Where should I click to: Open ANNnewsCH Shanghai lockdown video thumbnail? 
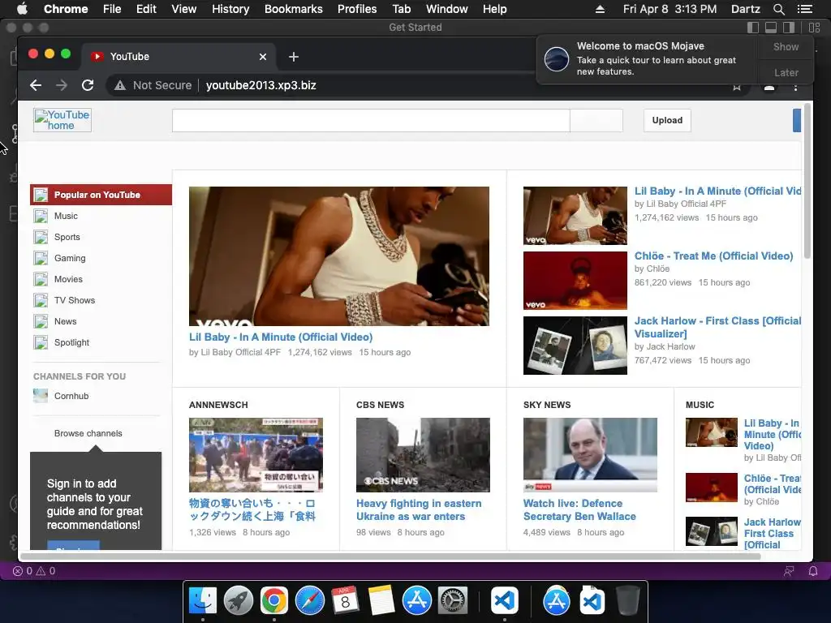coord(256,455)
